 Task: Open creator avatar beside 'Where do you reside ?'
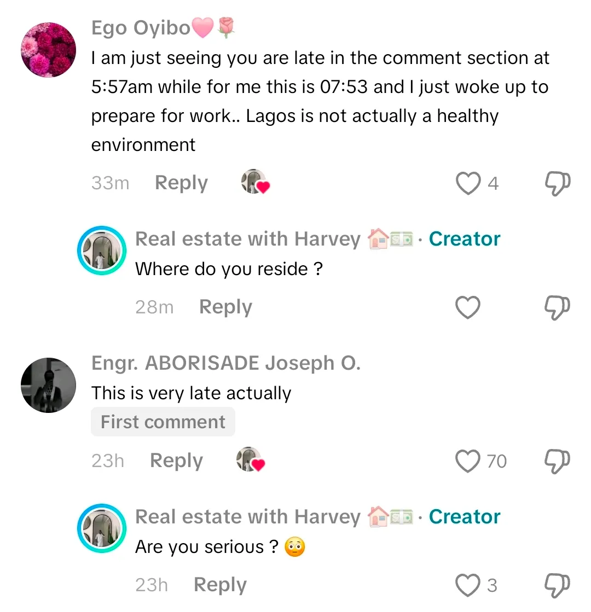coord(102,250)
